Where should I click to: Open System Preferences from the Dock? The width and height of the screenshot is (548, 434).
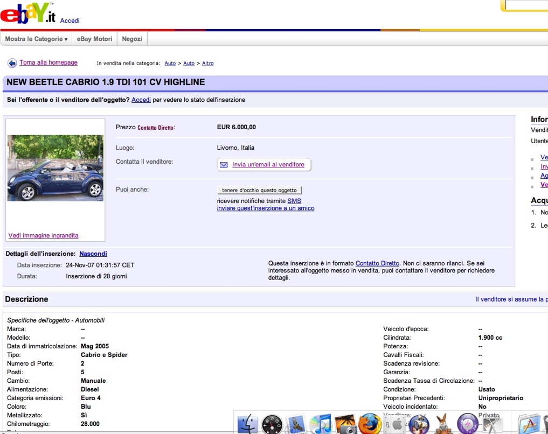click(394, 424)
